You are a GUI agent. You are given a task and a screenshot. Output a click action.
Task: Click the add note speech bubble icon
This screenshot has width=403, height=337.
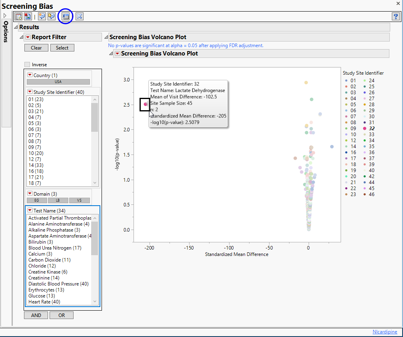[42, 16]
